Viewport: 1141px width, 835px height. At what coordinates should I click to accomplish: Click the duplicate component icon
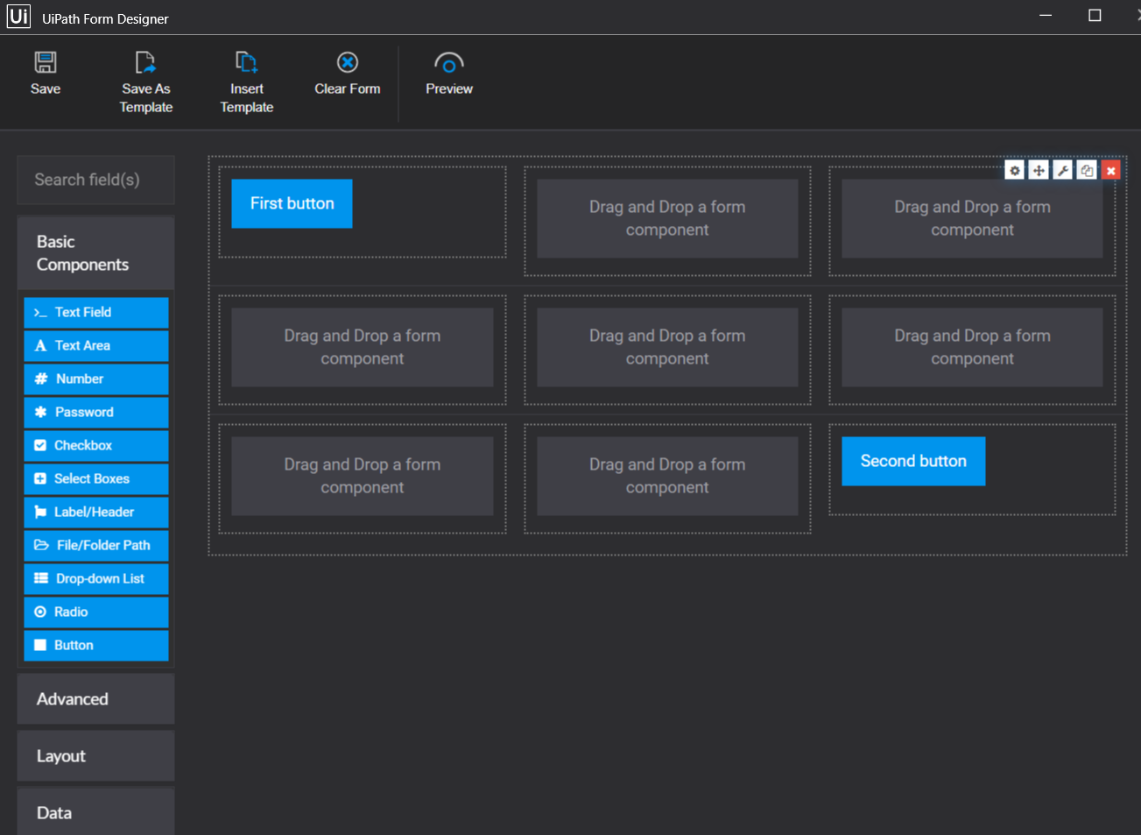click(x=1087, y=169)
